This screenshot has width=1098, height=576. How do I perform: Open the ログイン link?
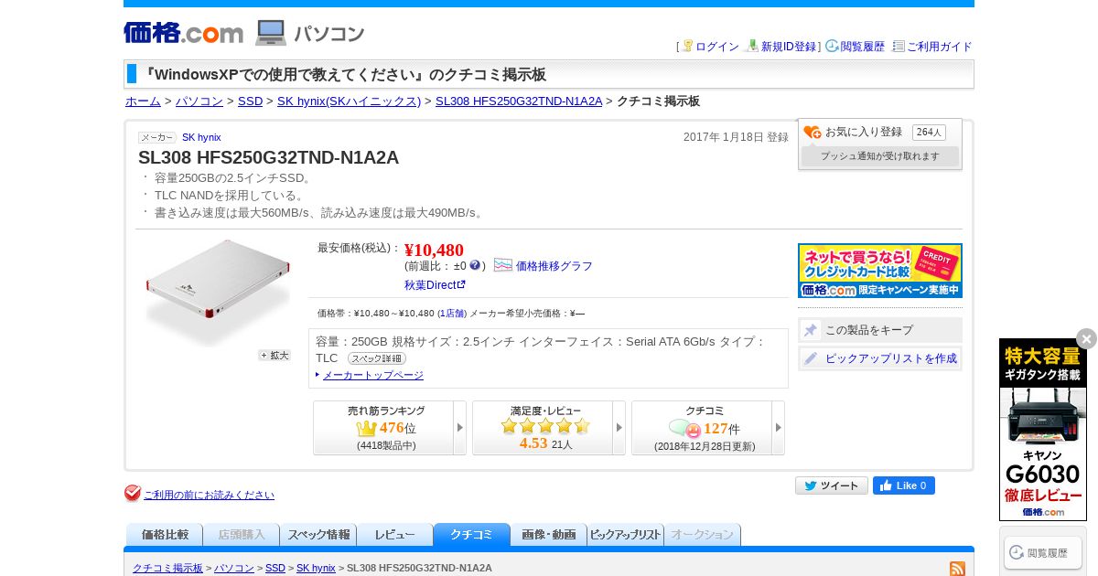tap(717, 47)
